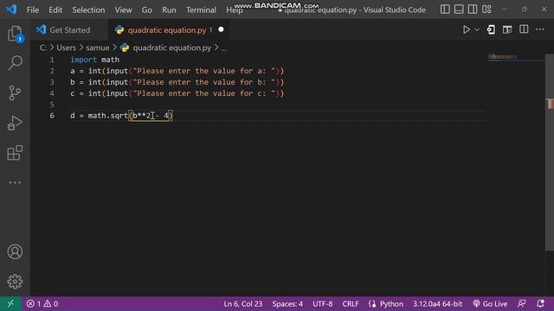Select interpreter 3.12.0a4 64-bit
Image resolution: width=554 pixels, height=311 pixels.
pos(437,303)
